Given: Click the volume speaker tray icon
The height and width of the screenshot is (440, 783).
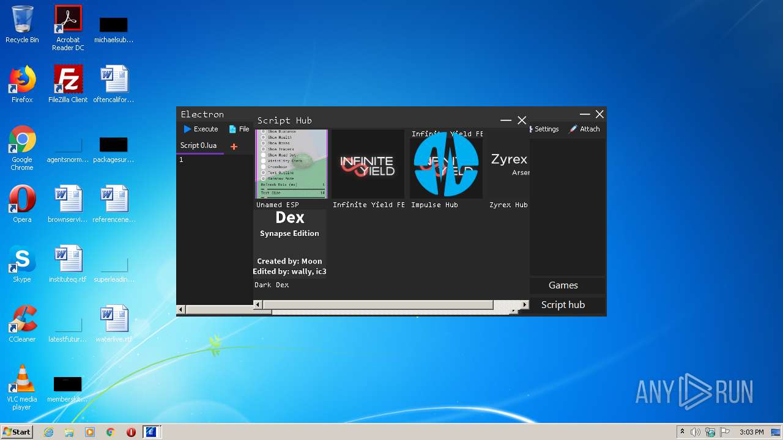Looking at the screenshot, I should coord(696,432).
